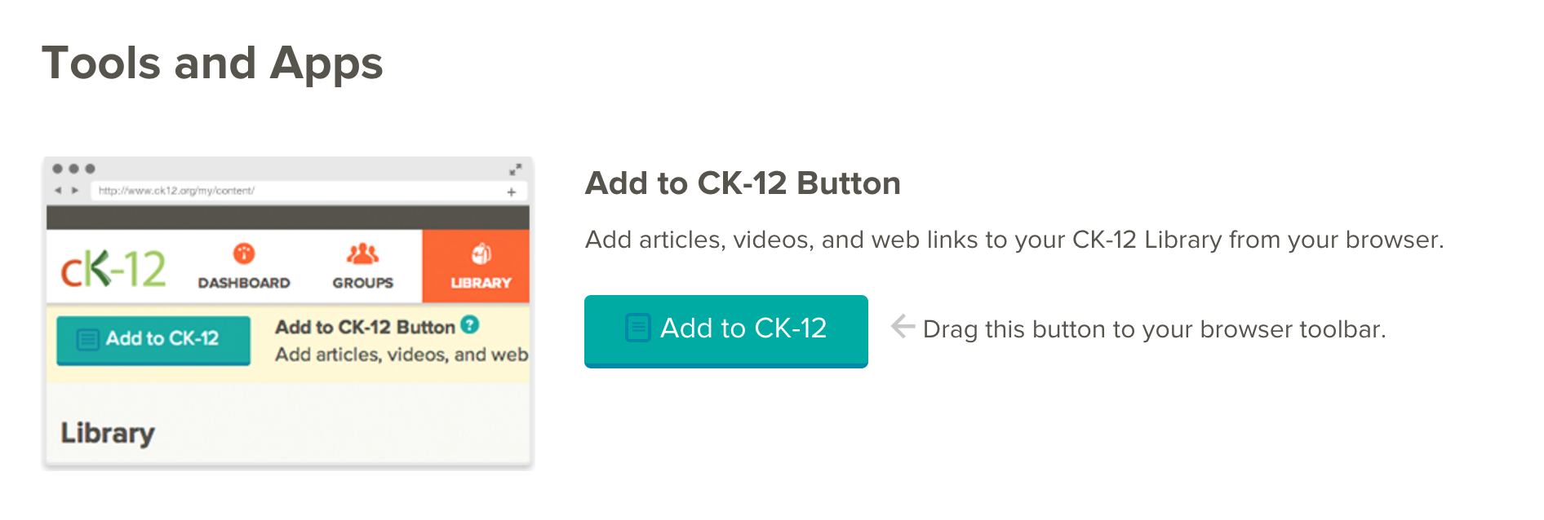
Task: Click the Tools and Apps page title
Action: (x=212, y=64)
